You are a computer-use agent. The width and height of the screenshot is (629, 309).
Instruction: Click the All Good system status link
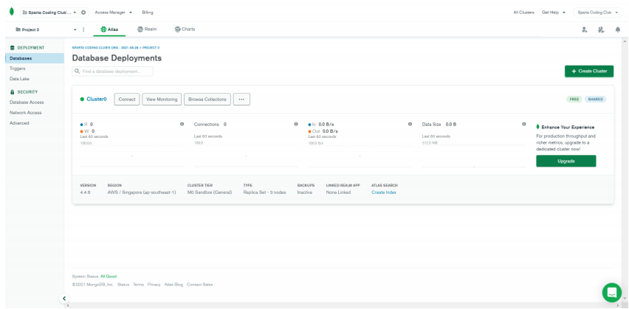[x=109, y=277]
